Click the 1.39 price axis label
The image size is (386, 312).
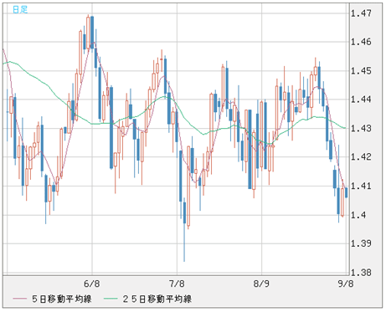361,243
